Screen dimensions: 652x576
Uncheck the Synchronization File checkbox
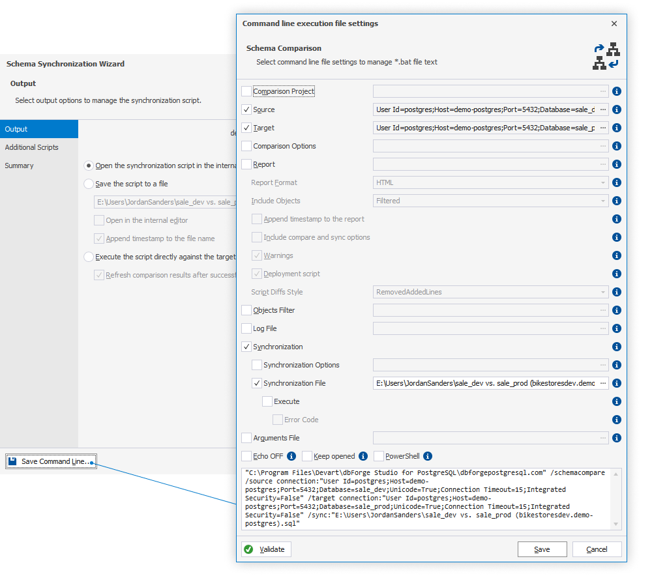point(257,383)
